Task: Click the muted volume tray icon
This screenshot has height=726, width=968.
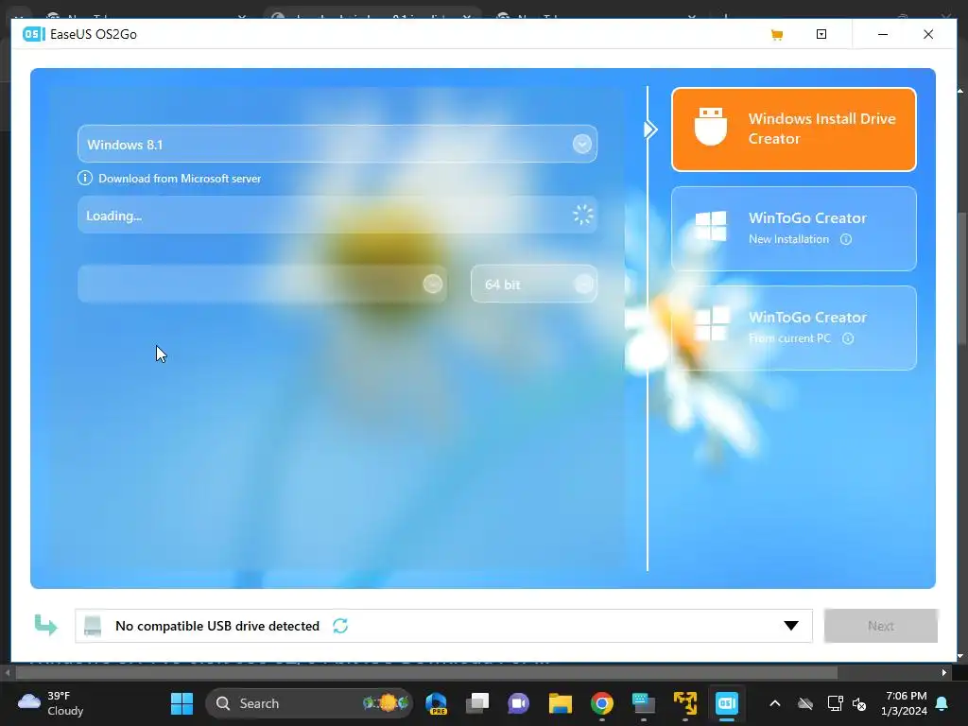Action: (x=858, y=703)
